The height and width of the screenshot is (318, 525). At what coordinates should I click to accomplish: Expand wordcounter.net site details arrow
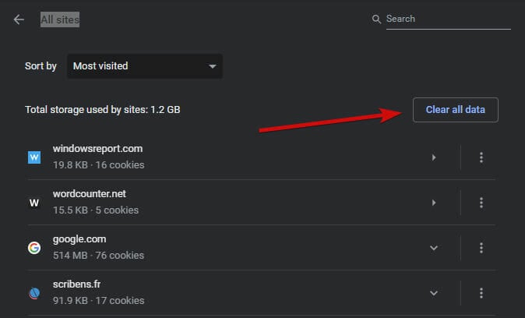pyautogui.click(x=434, y=203)
